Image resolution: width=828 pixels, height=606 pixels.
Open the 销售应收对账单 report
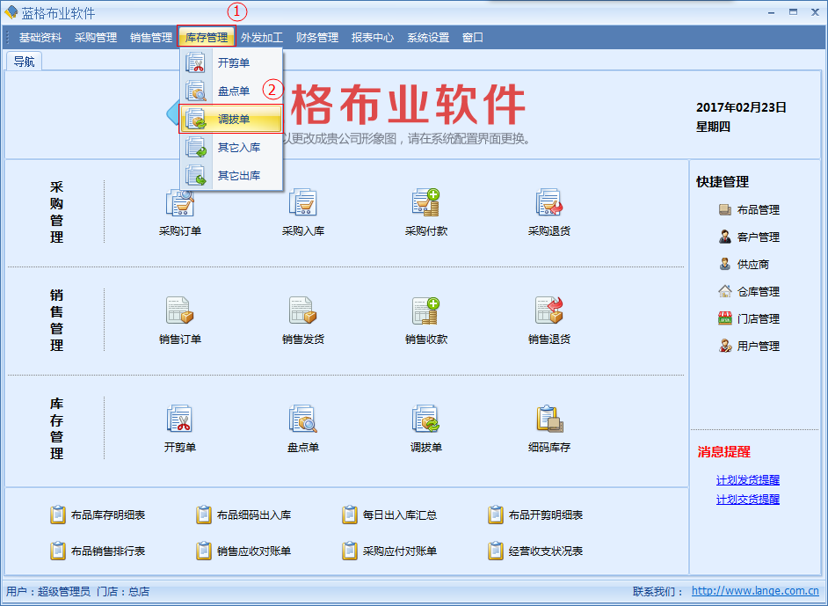(x=243, y=551)
